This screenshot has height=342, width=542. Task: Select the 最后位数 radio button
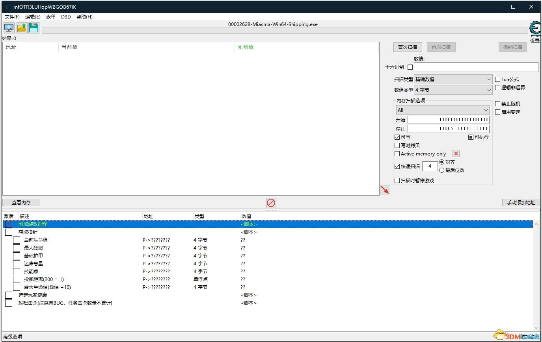pyautogui.click(x=442, y=170)
